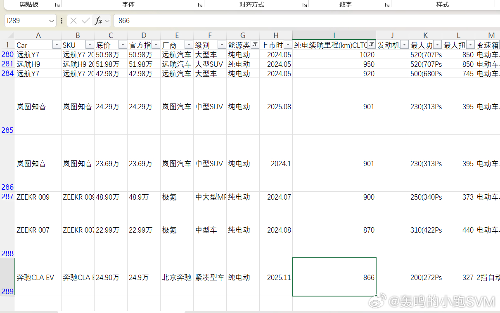The width and height of the screenshot is (500, 313).
Task: Select the launch date cell 2025.11
Action: (x=276, y=278)
